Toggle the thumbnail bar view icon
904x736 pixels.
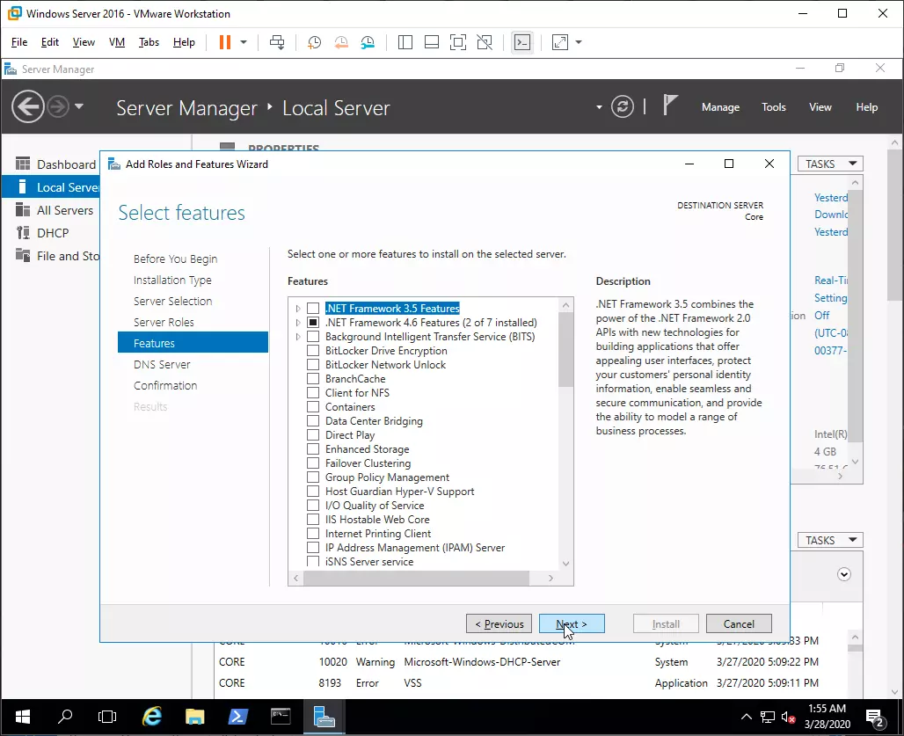431,42
